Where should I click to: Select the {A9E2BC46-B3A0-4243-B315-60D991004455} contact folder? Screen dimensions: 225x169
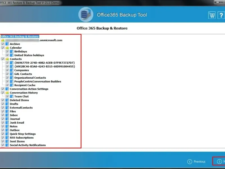[45, 66]
